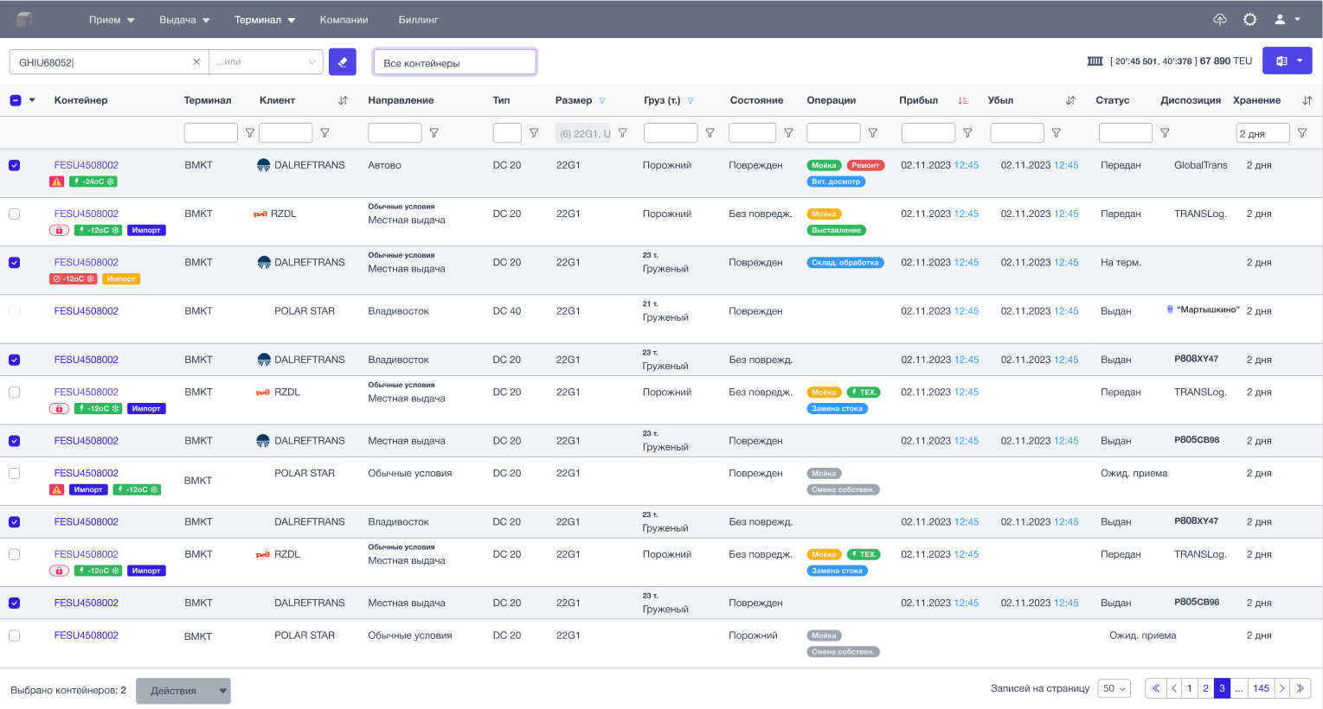
Task: Check the second row RZDL container checkbox
Action: [x=15, y=214]
